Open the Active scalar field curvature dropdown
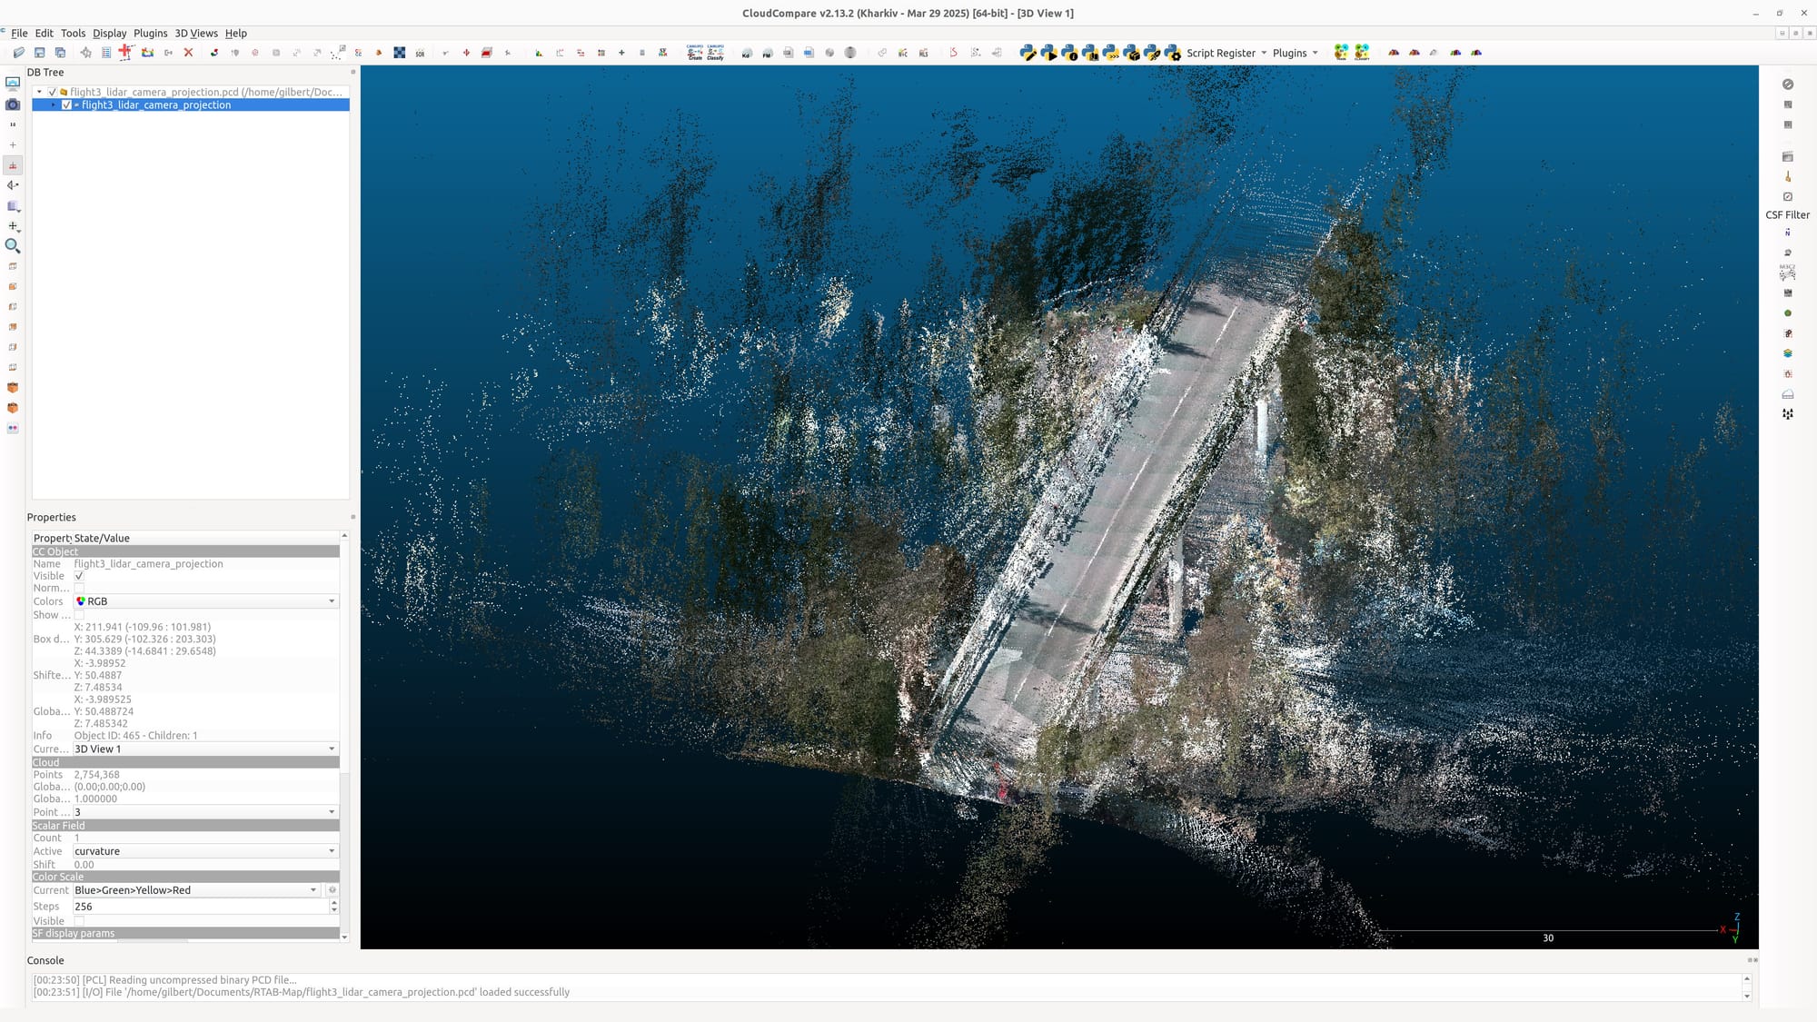The image size is (1817, 1022). click(205, 851)
